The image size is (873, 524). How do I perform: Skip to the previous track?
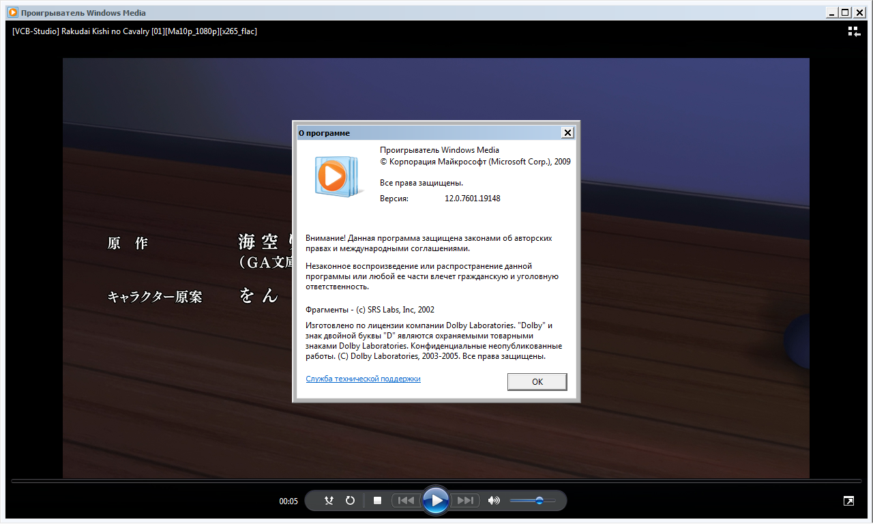pos(406,501)
